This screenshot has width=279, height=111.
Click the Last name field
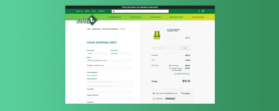click(x=122, y=54)
